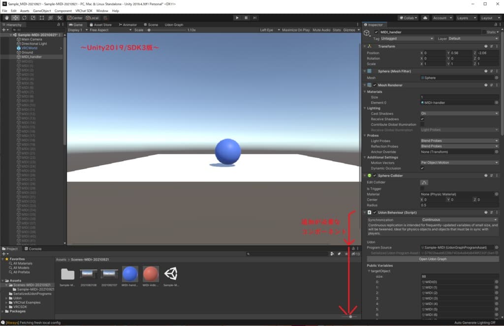Select the blue MIDI-handler material asset

tap(130, 274)
